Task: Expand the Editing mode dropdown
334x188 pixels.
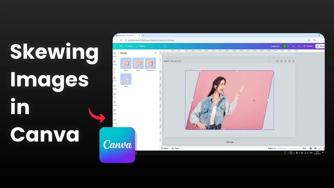Action: click(142, 46)
